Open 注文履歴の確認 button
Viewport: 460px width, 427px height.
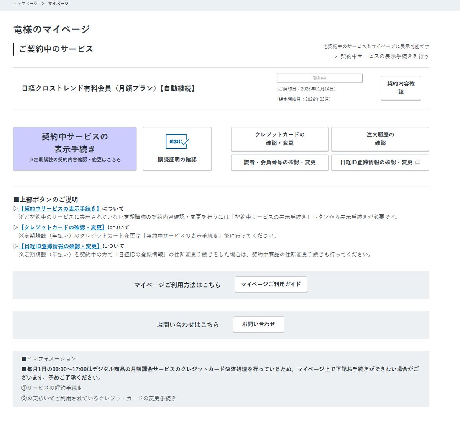(x=380, y=139)
